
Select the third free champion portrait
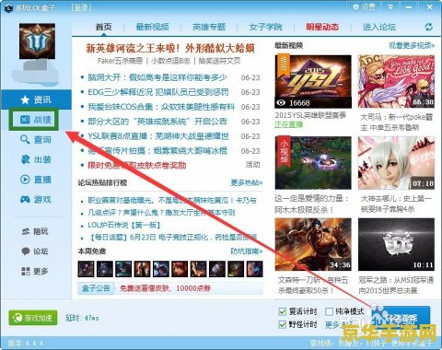pyautogui.click(x=123, y=269)
